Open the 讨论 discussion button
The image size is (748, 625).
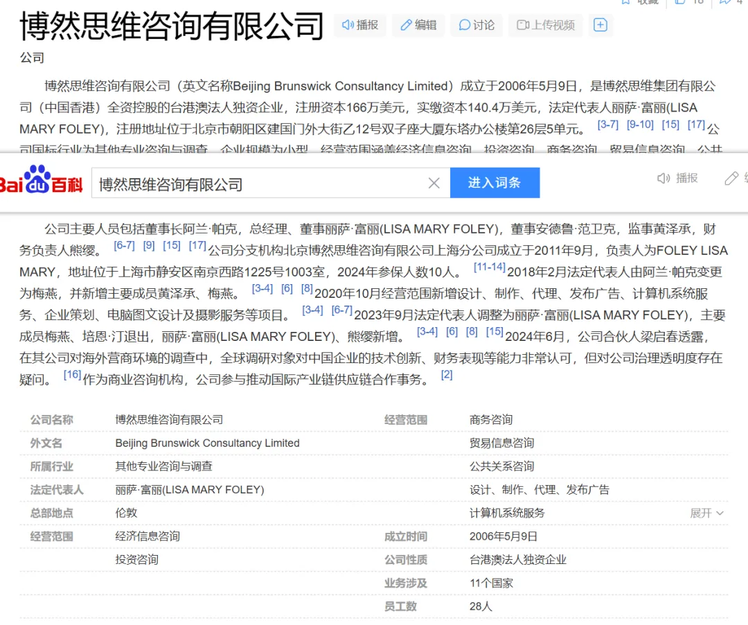[477, 25]
